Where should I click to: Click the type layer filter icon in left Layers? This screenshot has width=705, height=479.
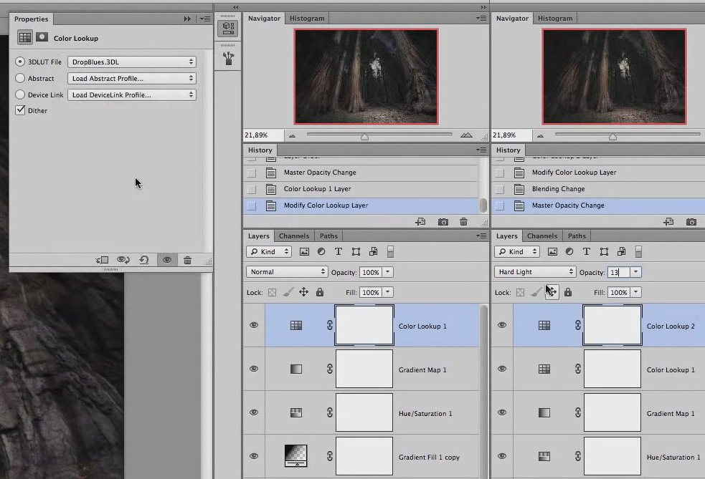pos(339,252)
